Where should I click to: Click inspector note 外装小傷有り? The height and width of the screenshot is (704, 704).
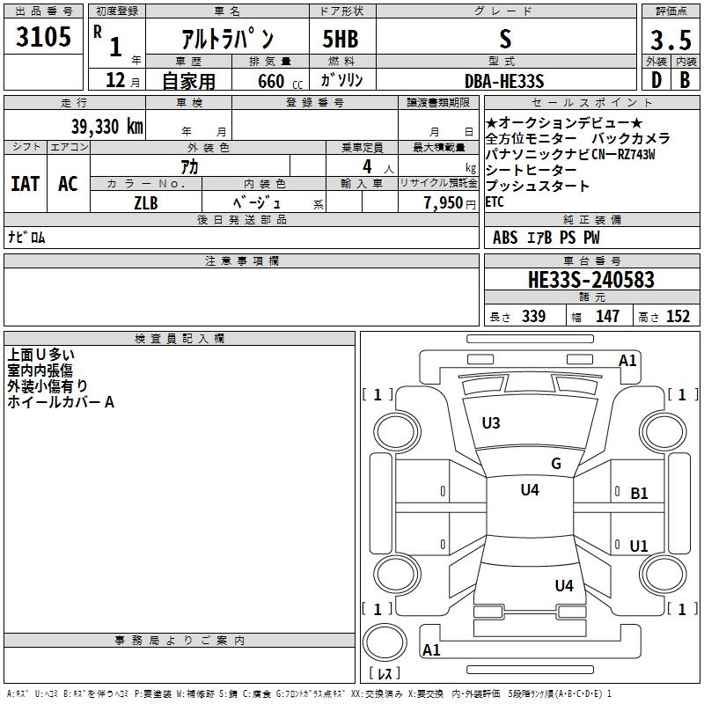click(48, 386)
